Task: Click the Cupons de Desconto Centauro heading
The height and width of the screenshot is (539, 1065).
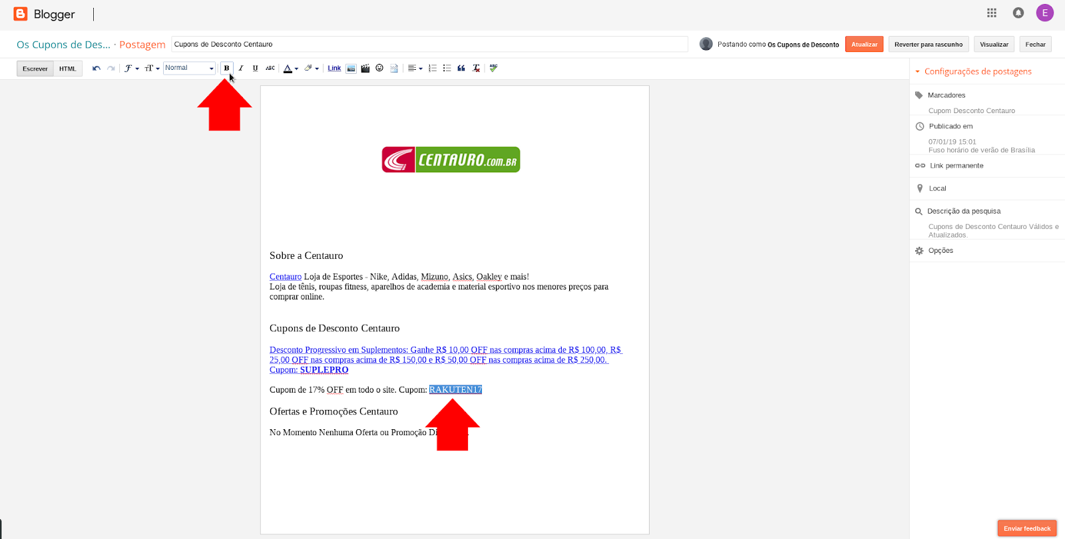Action: pos(335,328)
